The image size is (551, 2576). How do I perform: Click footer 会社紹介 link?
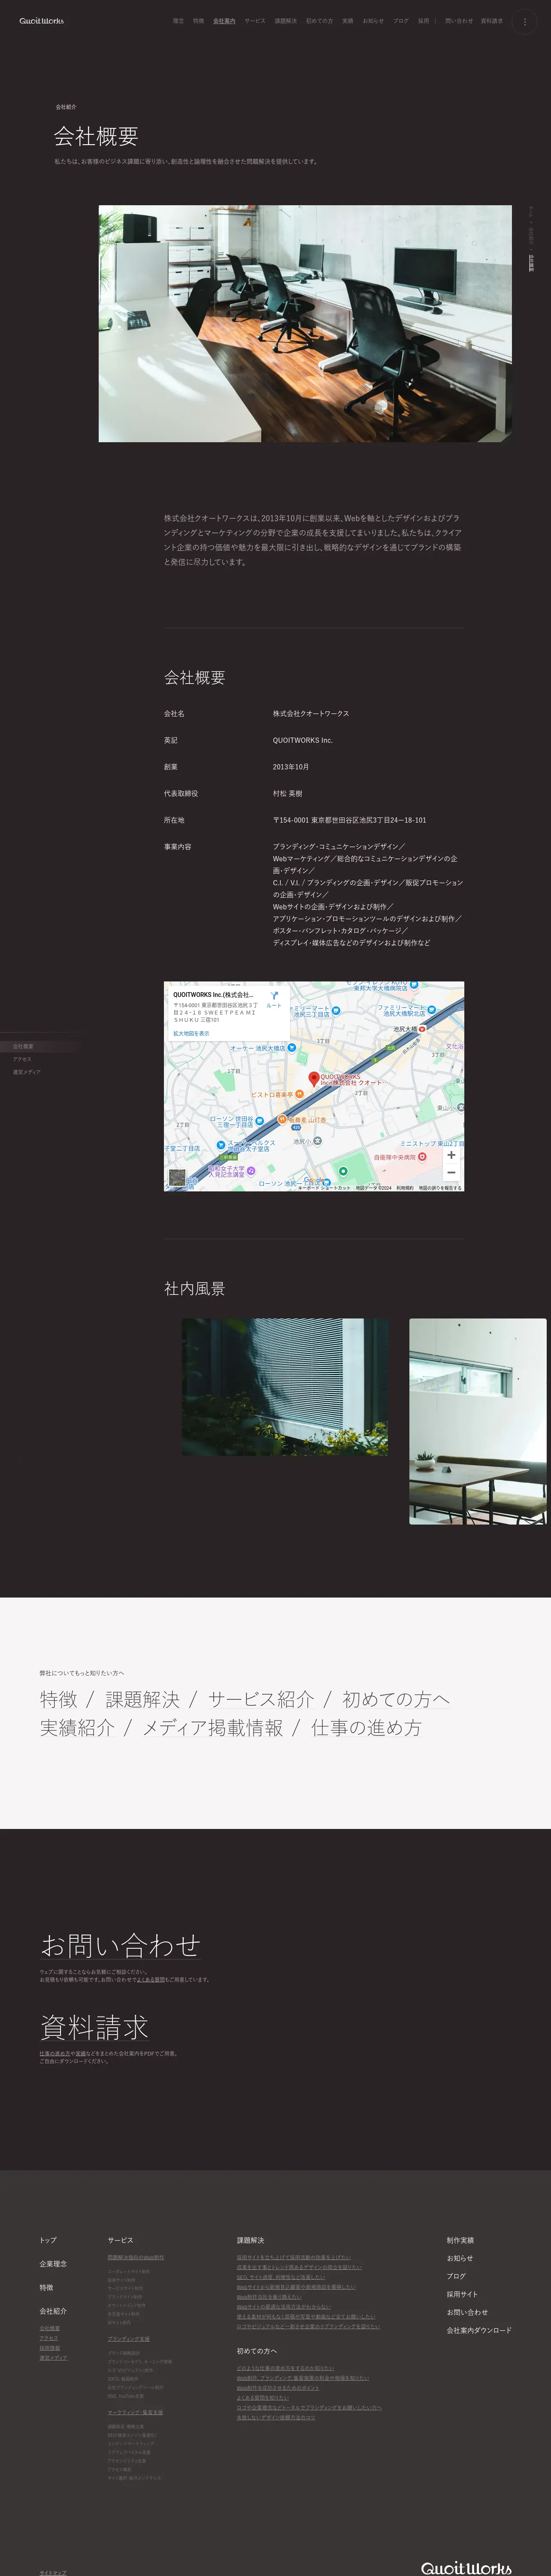53,2311
